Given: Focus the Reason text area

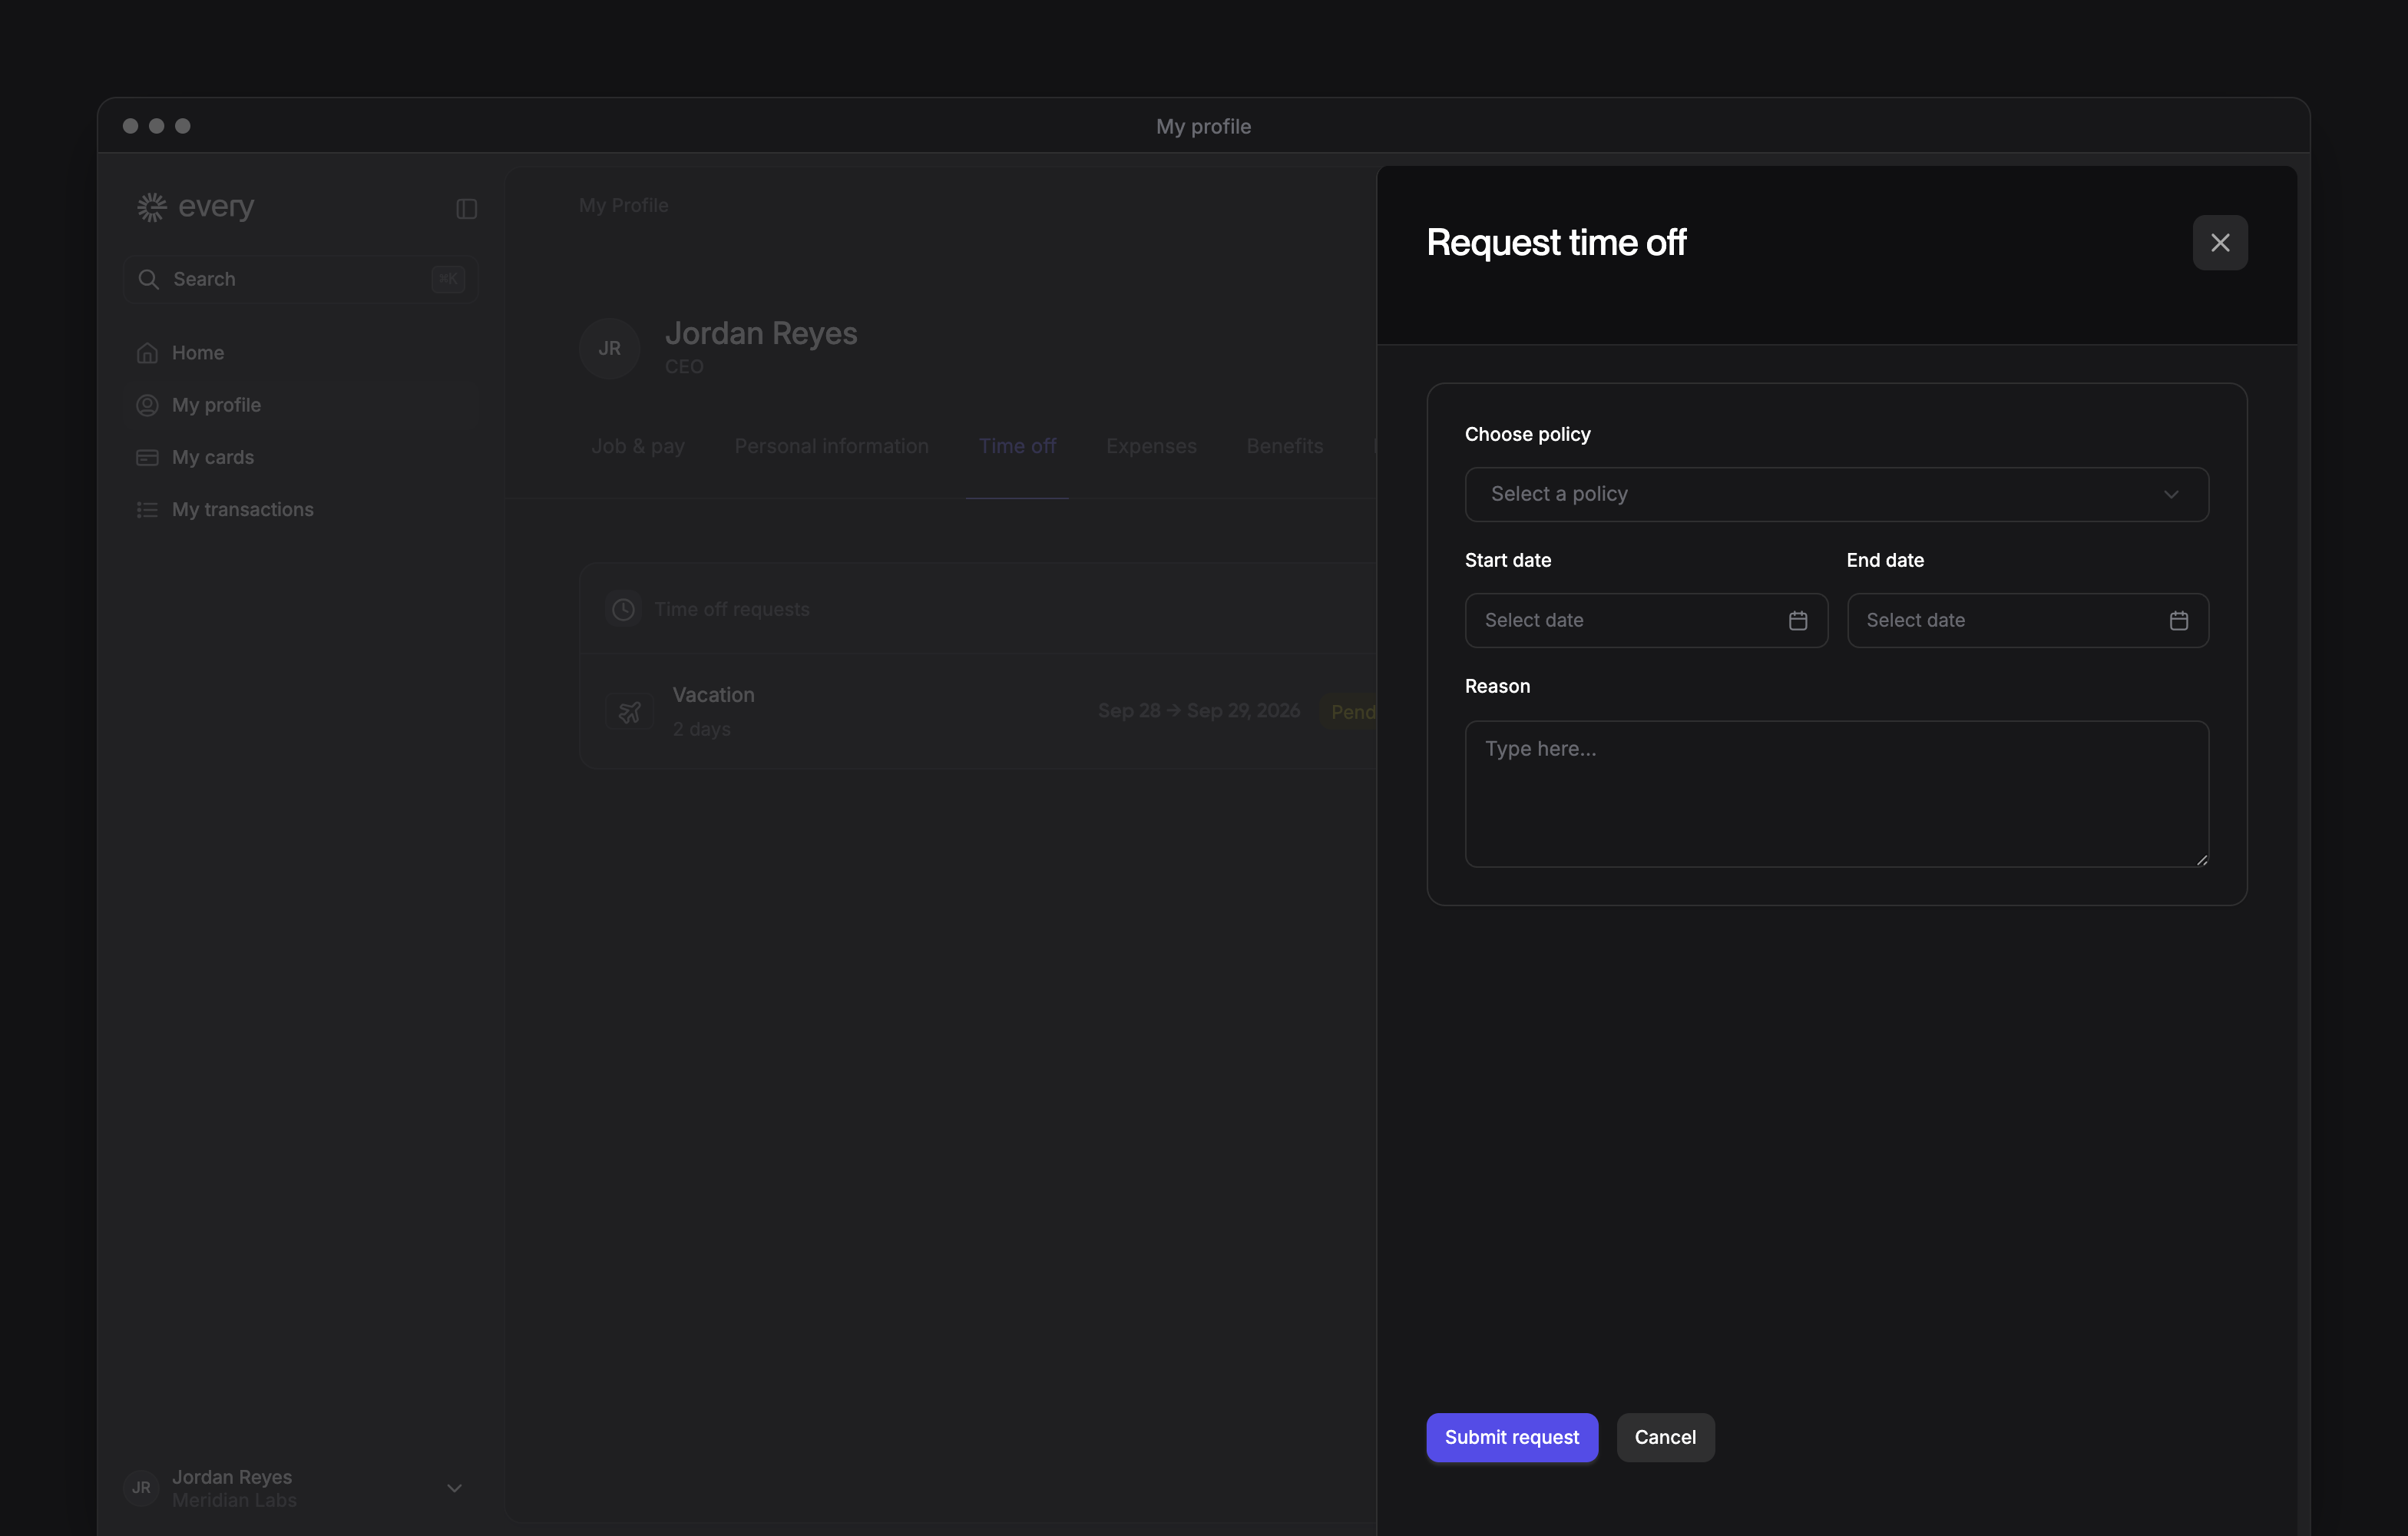Looking at the screenshot, I should pos(1836,793).
